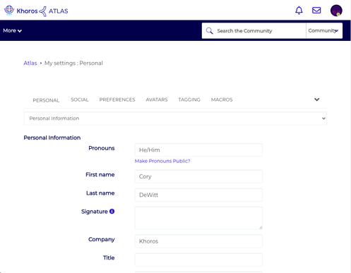This screenshot has height=273, width=351.
Task: Expand the More navigation menu
Action: (x=12, y=30)
